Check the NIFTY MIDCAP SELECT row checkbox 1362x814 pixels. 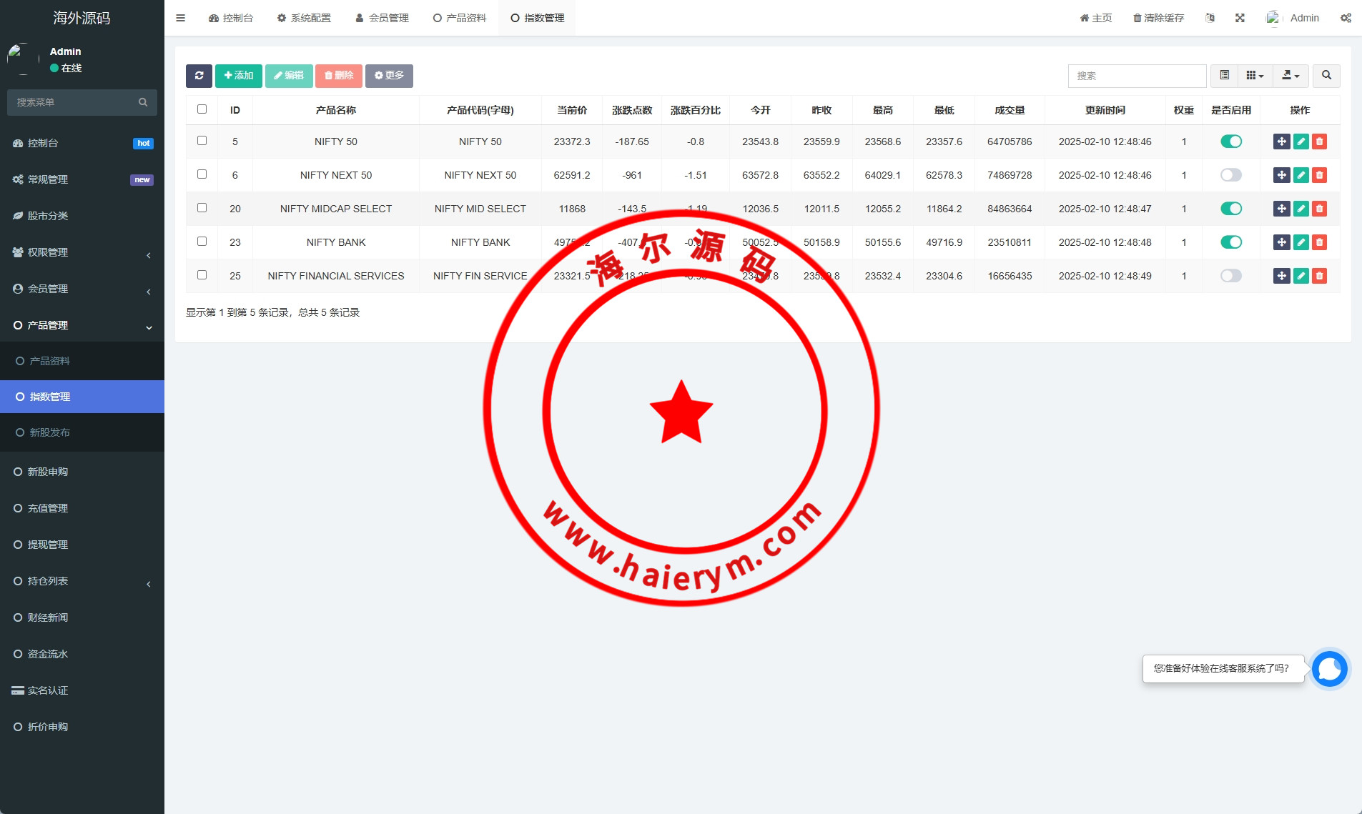[202, 208]
